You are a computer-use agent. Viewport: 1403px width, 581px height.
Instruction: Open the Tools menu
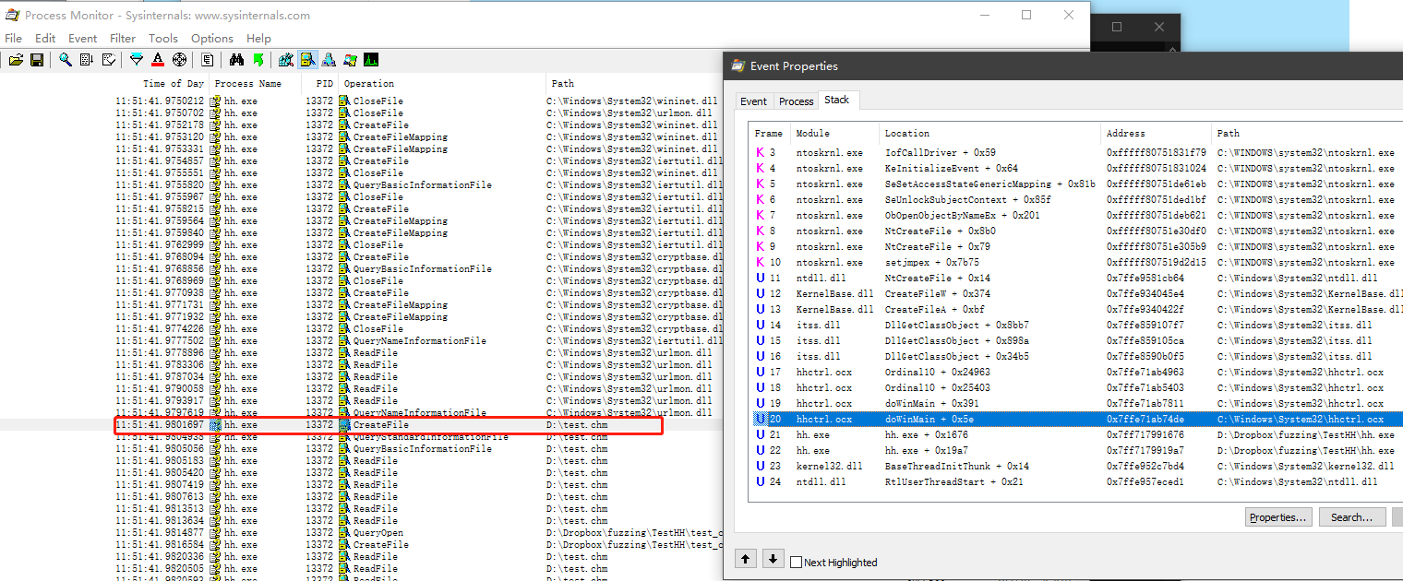163,38
